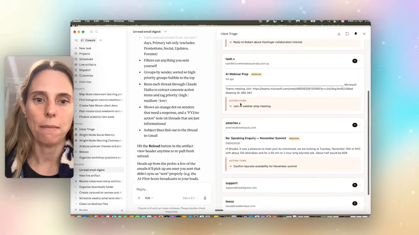Viewport: 419px width, 235px height.
Task: Open 'Analyze podcast themes and plan' task
Action: 100,146
